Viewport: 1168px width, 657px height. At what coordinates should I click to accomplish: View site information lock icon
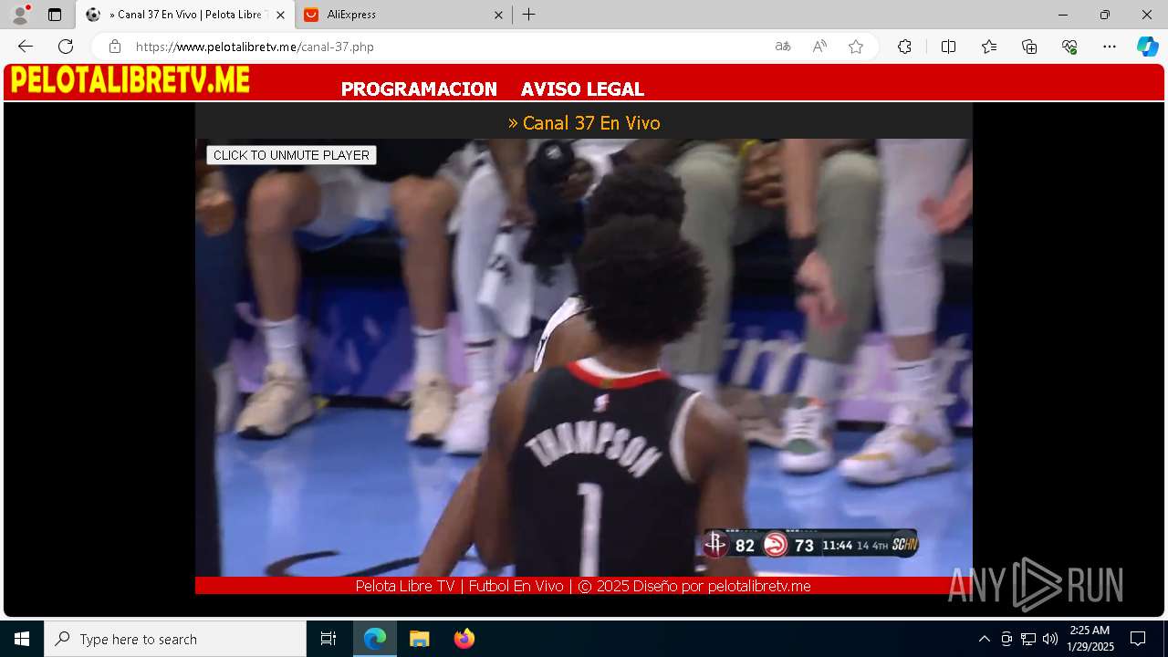(114, 47)
